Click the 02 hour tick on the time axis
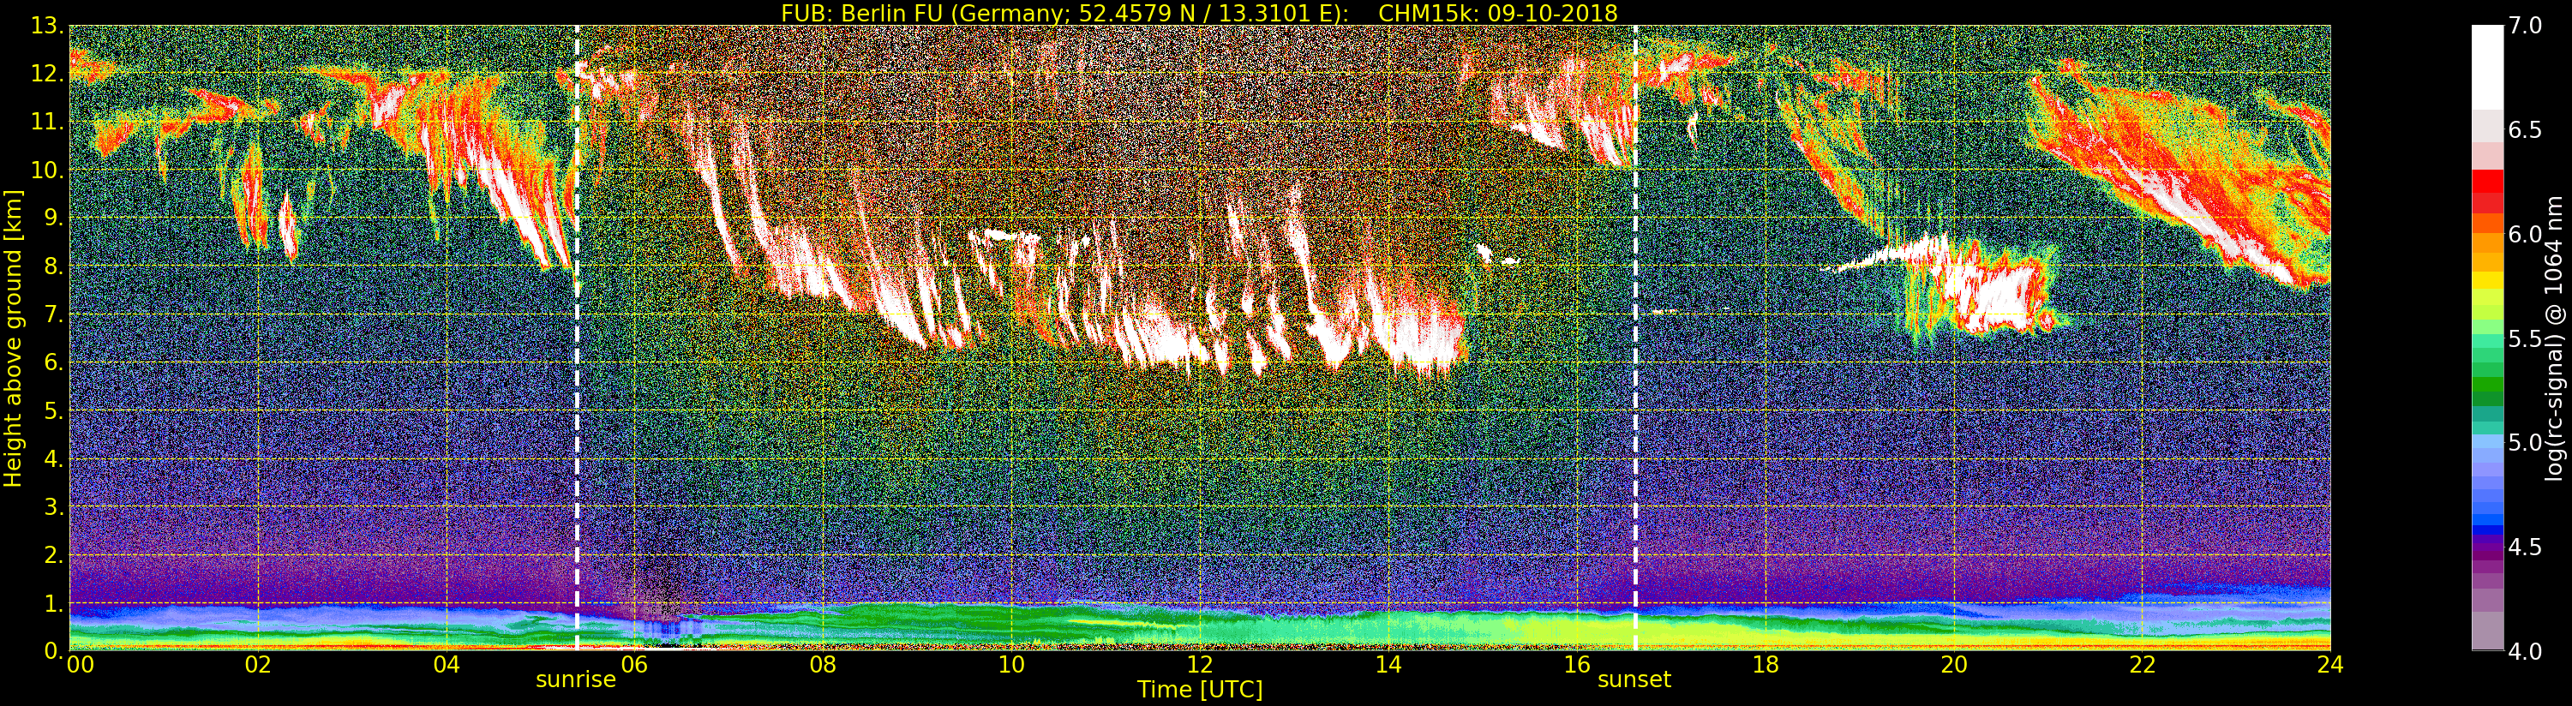Screen dimensions: 2572x706 tap(258, 665)
